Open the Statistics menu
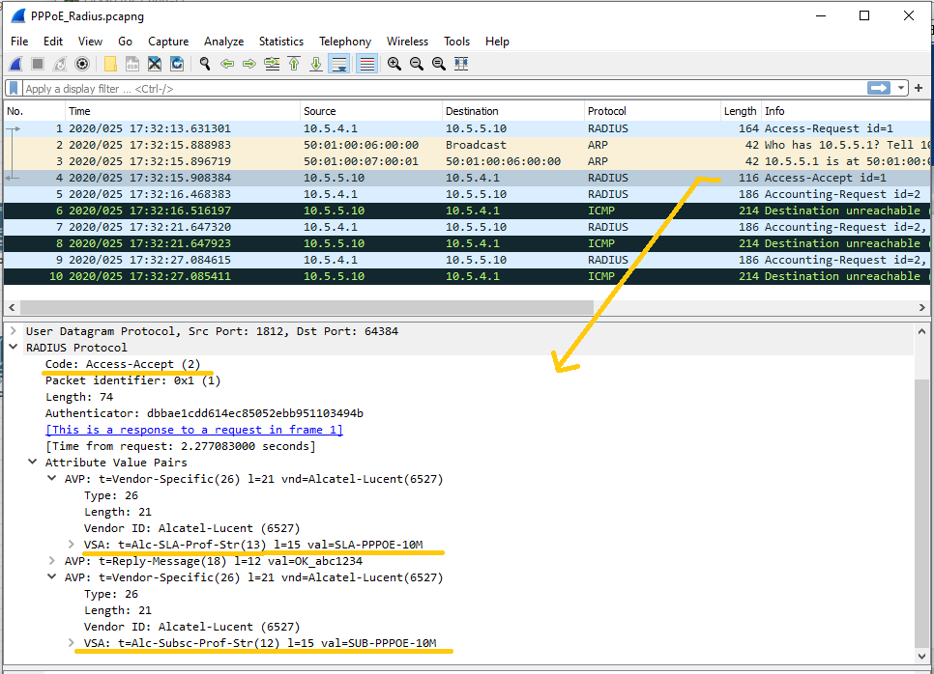This screenshot has height=674, width=934. [281, 42]
